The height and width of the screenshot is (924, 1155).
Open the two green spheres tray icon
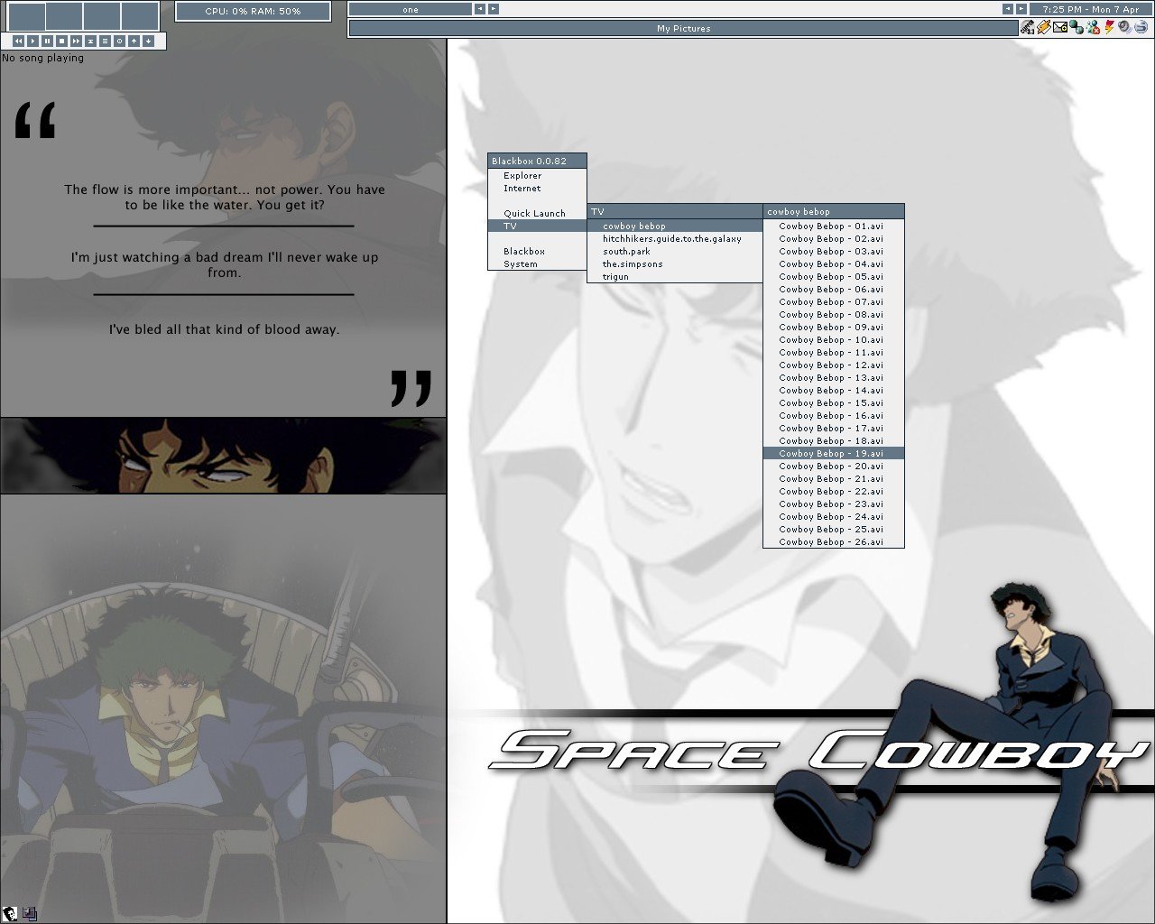(x=1076, y=27)
